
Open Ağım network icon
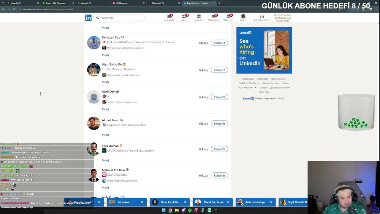pyautogui.click(x=184, y=18)
